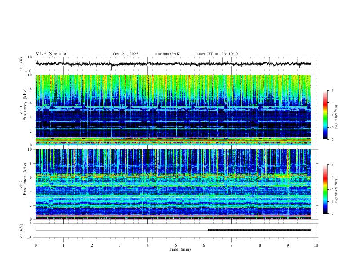Click the "0" tick on the time axis
Viewport: 356px width, 275px height.
[x=36, y=245]
